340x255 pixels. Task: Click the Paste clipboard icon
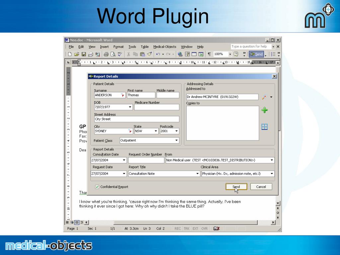coord(142,54)
